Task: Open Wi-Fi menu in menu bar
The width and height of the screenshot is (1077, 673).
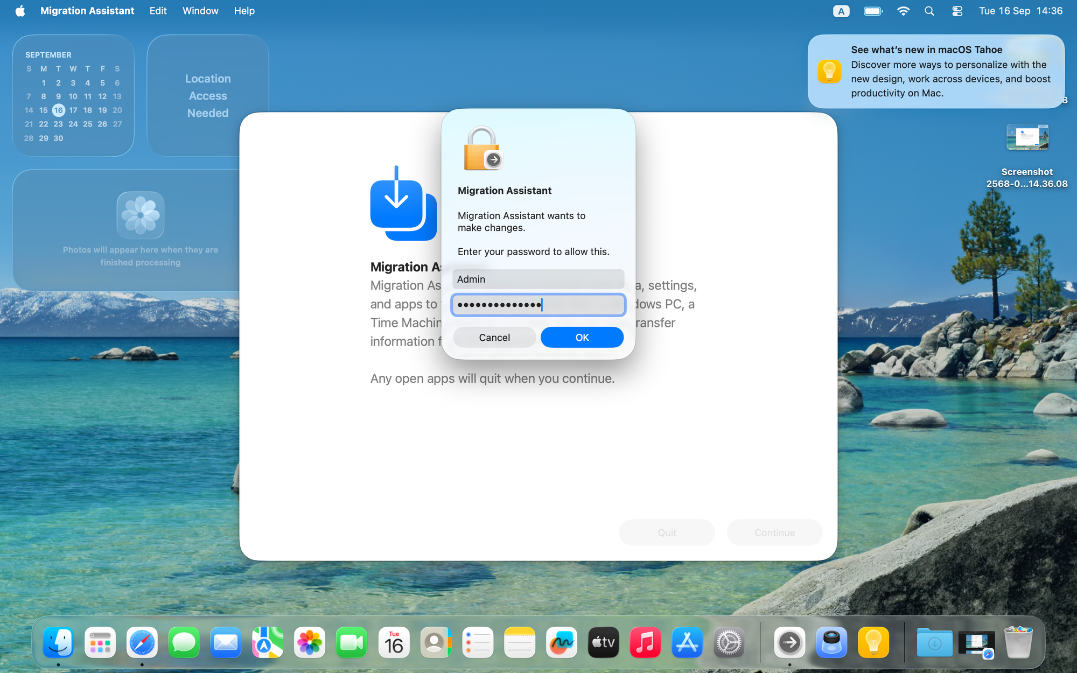Action: click(x=903, y=11)
